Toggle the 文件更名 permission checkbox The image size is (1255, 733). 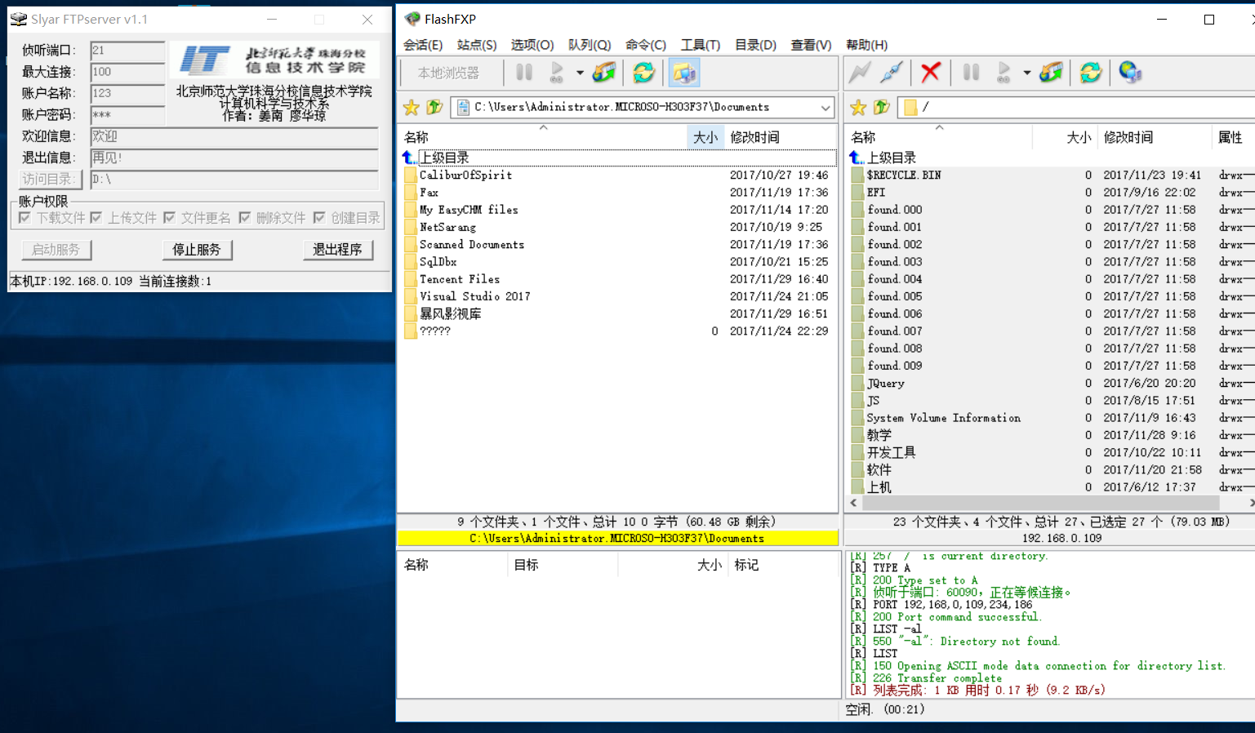pyautogui.click(x=169, y=218)
